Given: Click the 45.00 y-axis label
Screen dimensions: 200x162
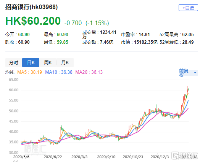Looking at the screenshot, I should 14,121.
